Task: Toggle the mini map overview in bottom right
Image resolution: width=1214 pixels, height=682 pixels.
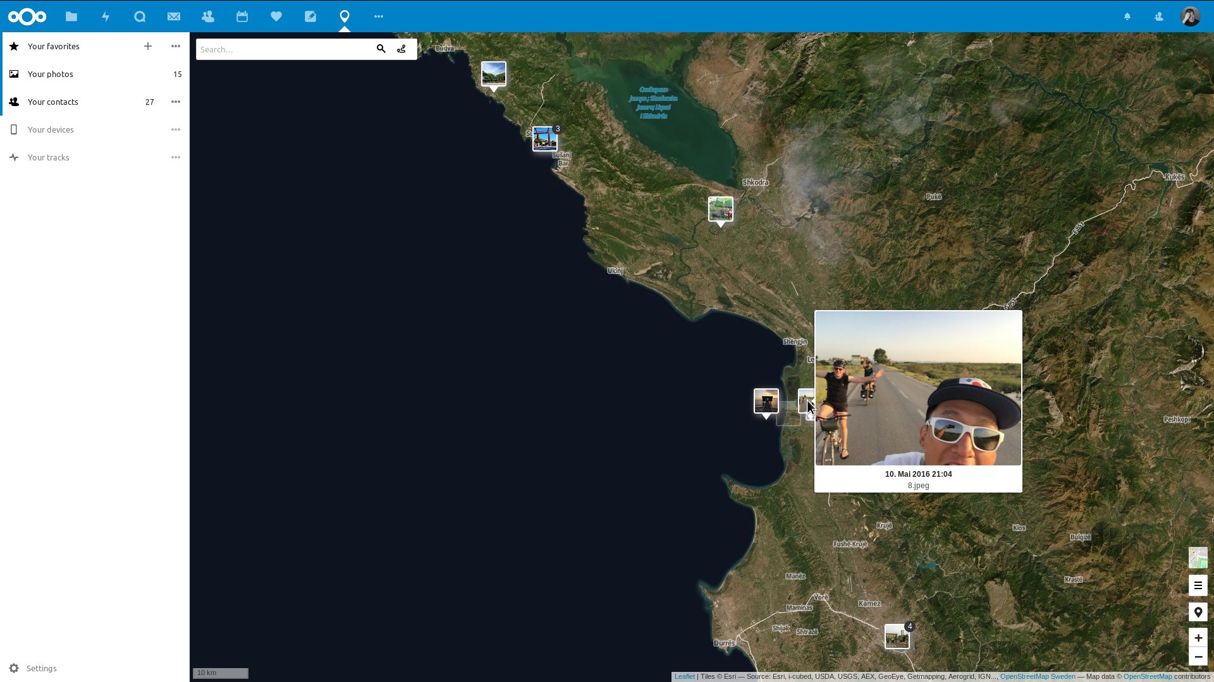Action: click(x=1198, y=558)
